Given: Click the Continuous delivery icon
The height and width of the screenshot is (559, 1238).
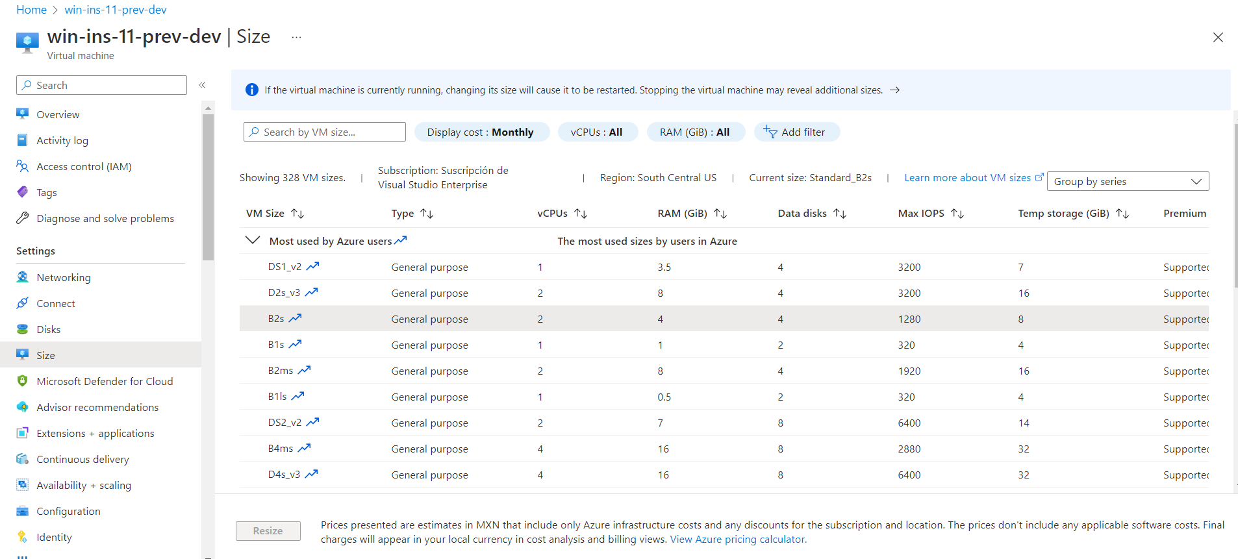Looking at the screenshot, I should (x=23, y=459).
